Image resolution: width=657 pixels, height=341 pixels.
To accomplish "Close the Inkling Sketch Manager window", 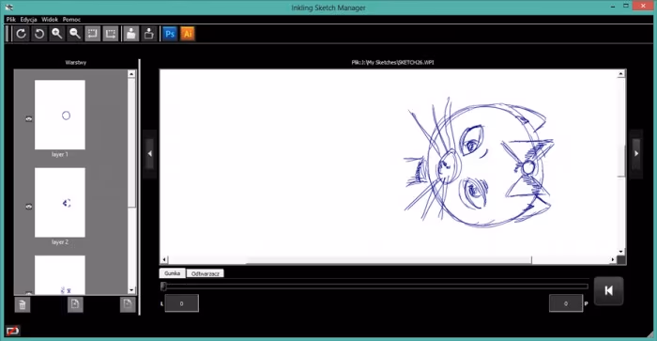I will [x=643, y=6].
